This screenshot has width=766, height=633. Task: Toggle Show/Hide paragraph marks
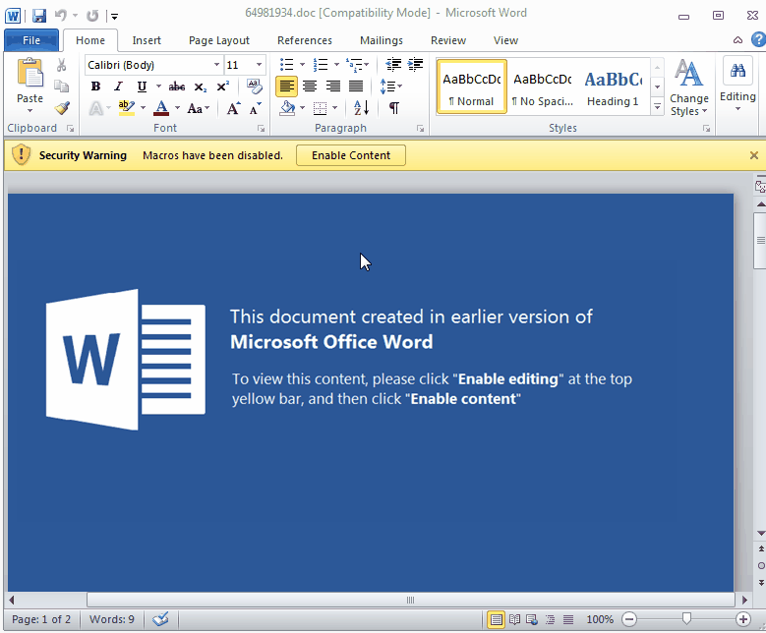[x=393, y=108]
